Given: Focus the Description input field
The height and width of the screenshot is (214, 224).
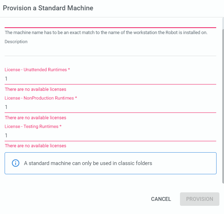Looking at the screenshot, I should point(110,50).
